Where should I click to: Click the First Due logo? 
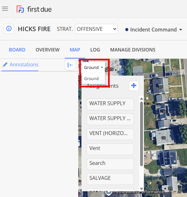tap(34, 9)
